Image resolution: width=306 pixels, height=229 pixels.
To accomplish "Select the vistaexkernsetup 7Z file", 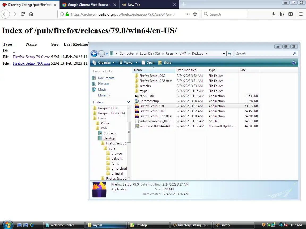I will (196, 121).
